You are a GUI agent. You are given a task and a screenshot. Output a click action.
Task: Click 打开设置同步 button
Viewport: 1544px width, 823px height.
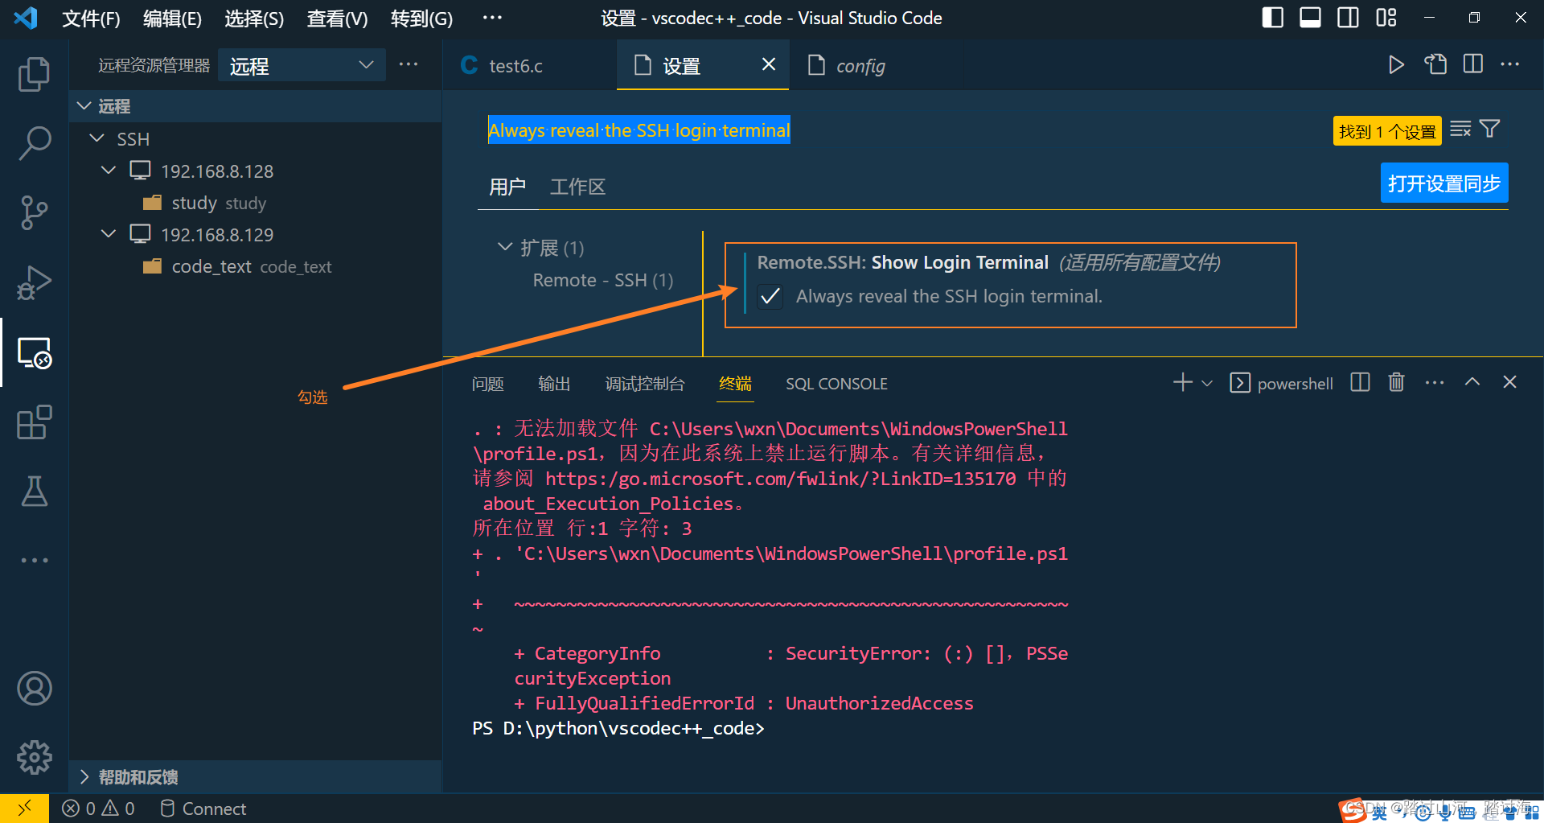(1444, 183)
